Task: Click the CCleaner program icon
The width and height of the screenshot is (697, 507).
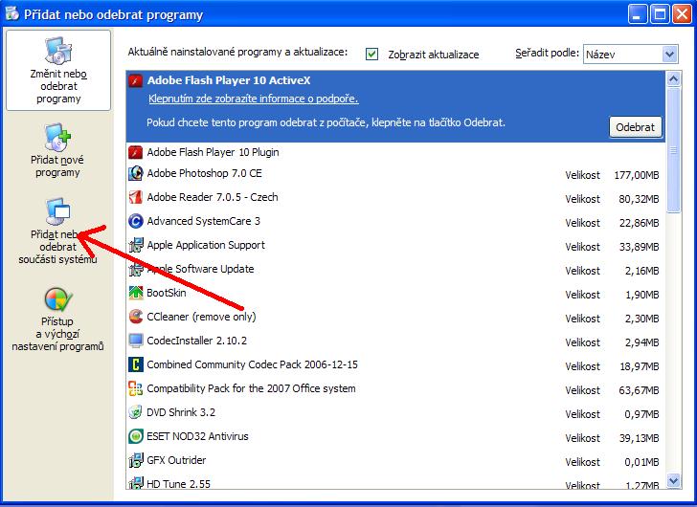Action: click(136, 317)
